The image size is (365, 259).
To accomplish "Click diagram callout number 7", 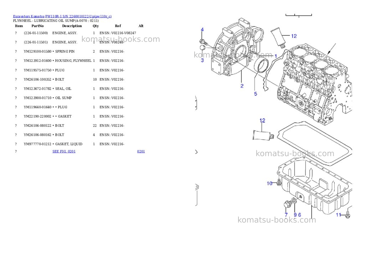I will 286,215.
